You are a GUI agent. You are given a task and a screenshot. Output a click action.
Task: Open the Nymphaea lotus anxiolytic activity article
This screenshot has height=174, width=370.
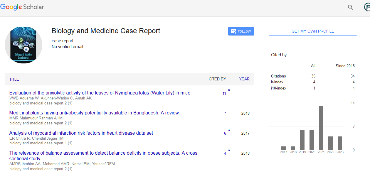coord(100,93)
